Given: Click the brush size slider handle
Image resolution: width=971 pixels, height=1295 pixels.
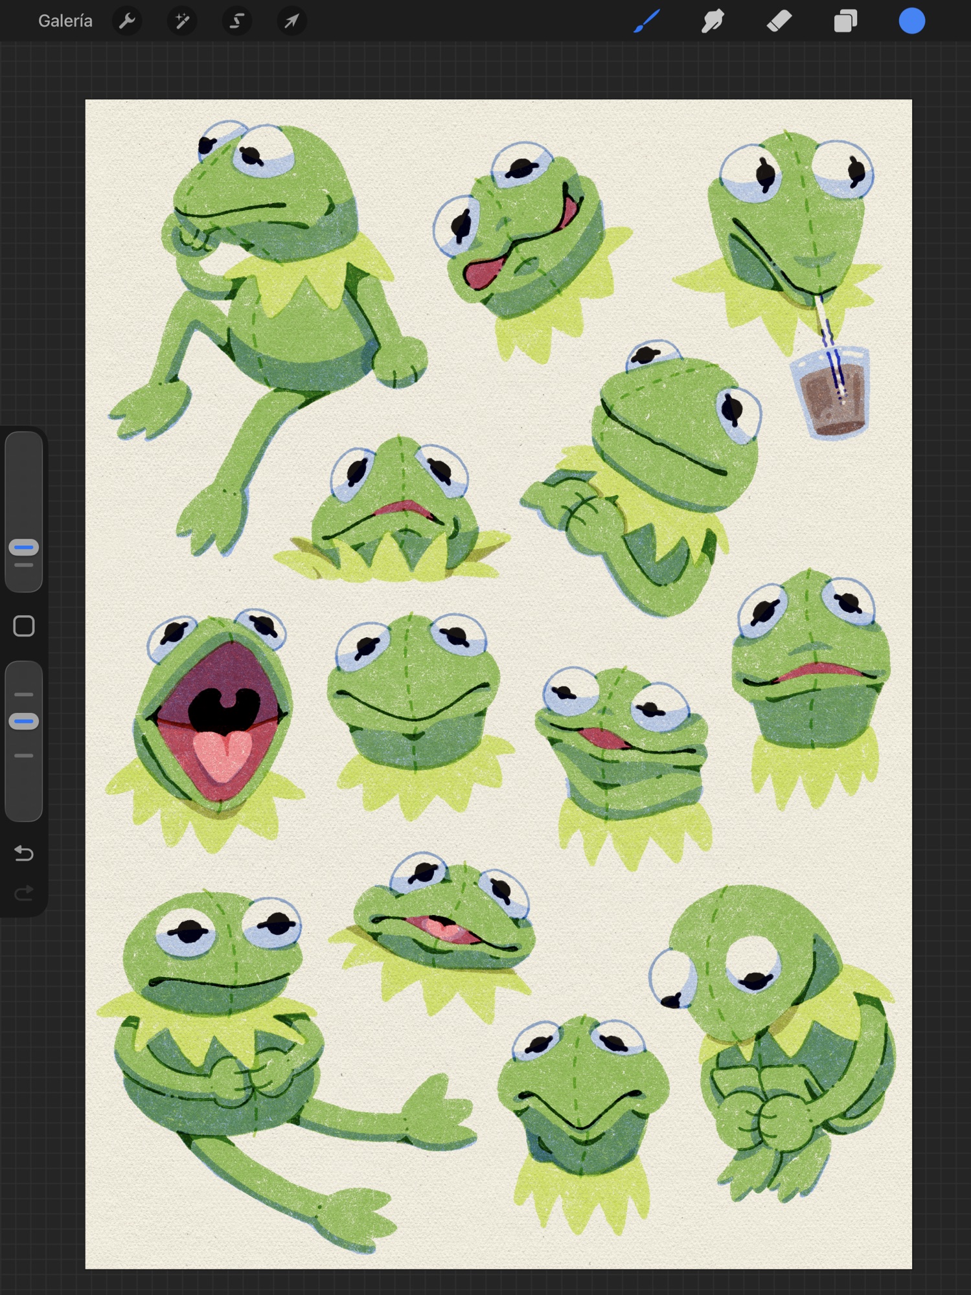Looking at the screenshot, I should tap(24, 548).
